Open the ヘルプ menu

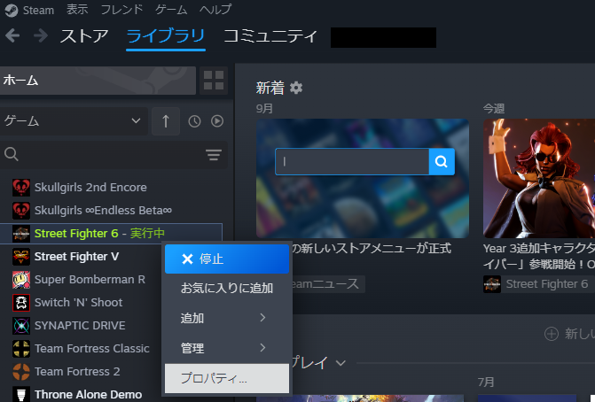pyautogui.click(x=215, y=10)
